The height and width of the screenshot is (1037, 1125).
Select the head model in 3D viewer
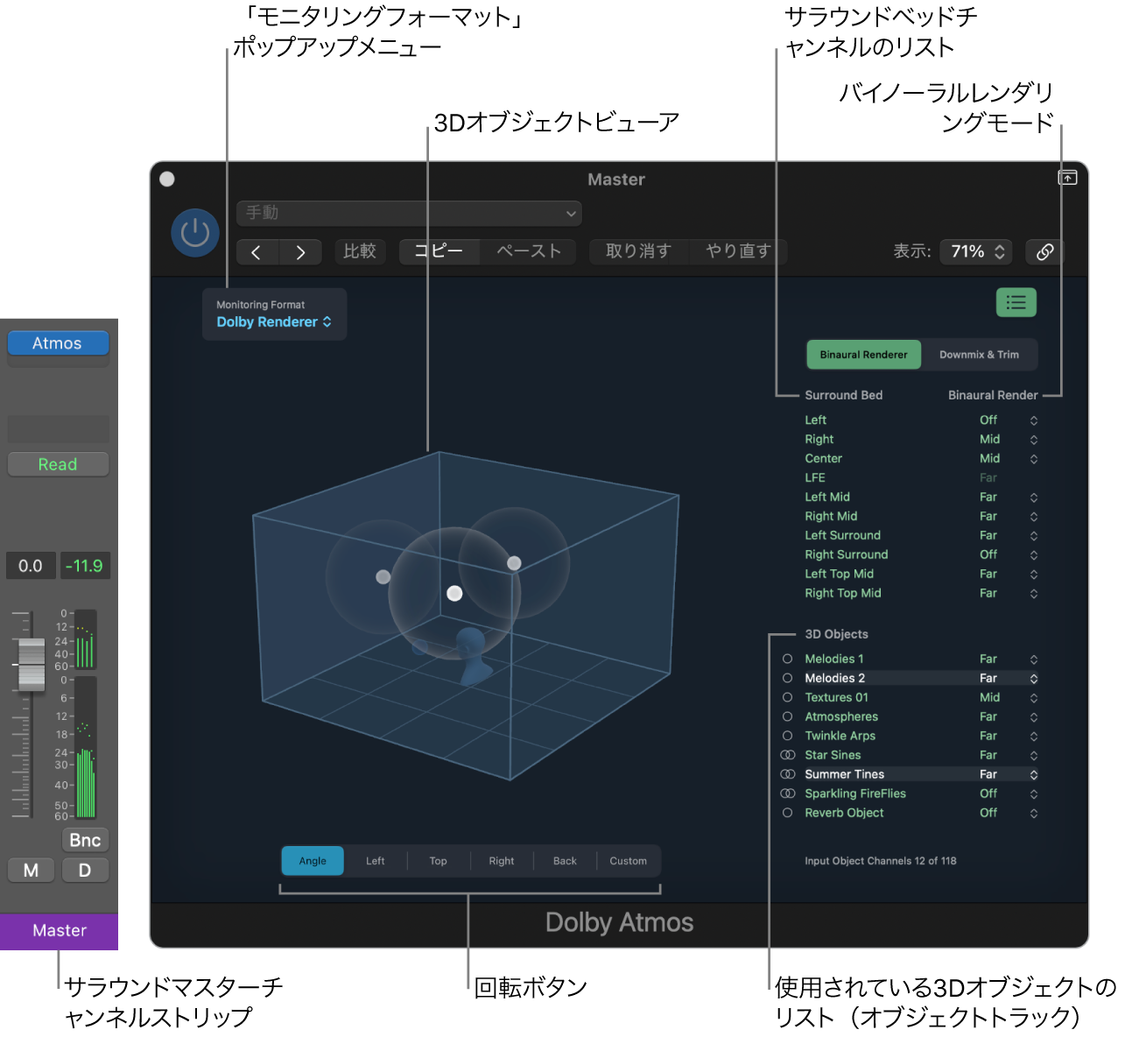[474, 654]
